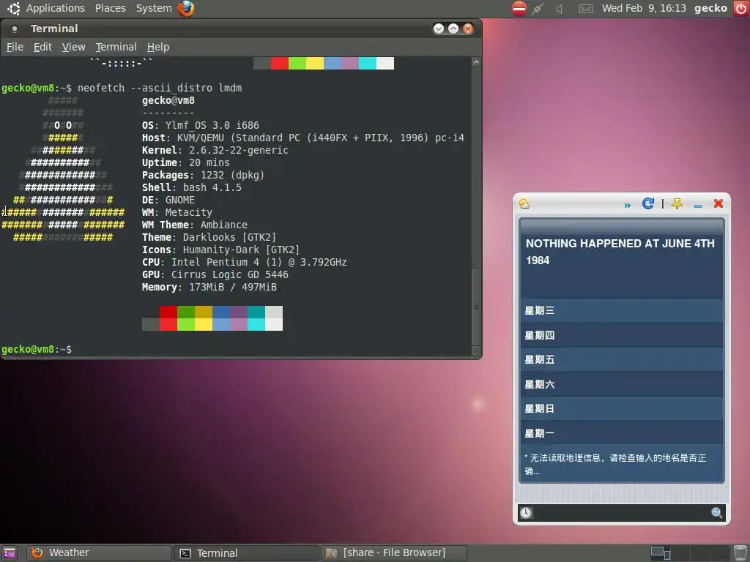Select the 星期六 forecast row

[621, 384]
